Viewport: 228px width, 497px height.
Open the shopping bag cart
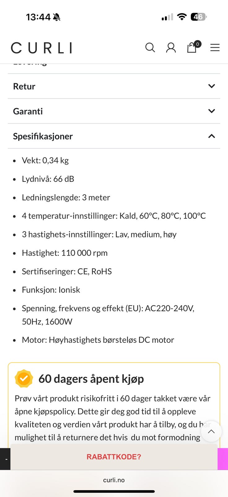192,48
